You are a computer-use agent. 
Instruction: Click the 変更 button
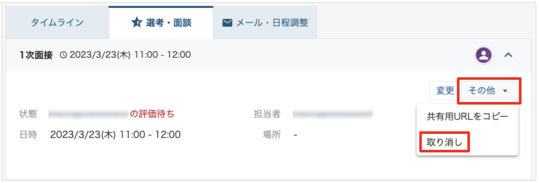tap(445, 91)
